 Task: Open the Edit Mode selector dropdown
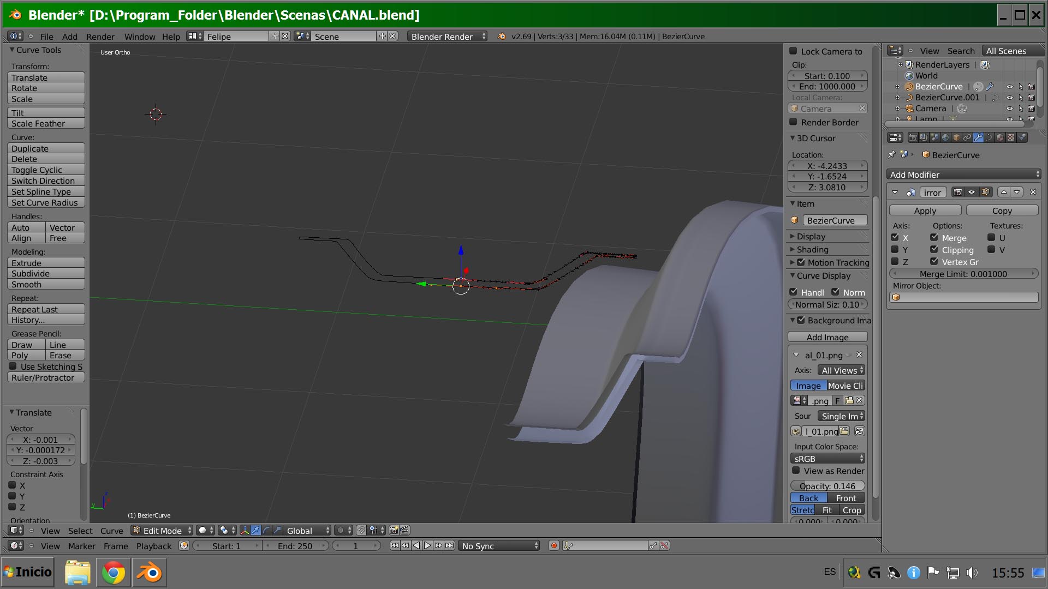(163, 530)
